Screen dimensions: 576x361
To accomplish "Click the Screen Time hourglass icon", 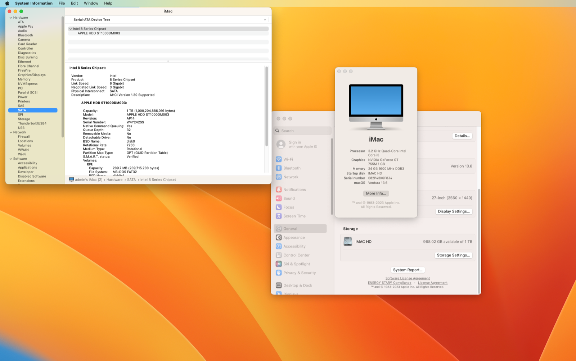I will click(279, 216).
